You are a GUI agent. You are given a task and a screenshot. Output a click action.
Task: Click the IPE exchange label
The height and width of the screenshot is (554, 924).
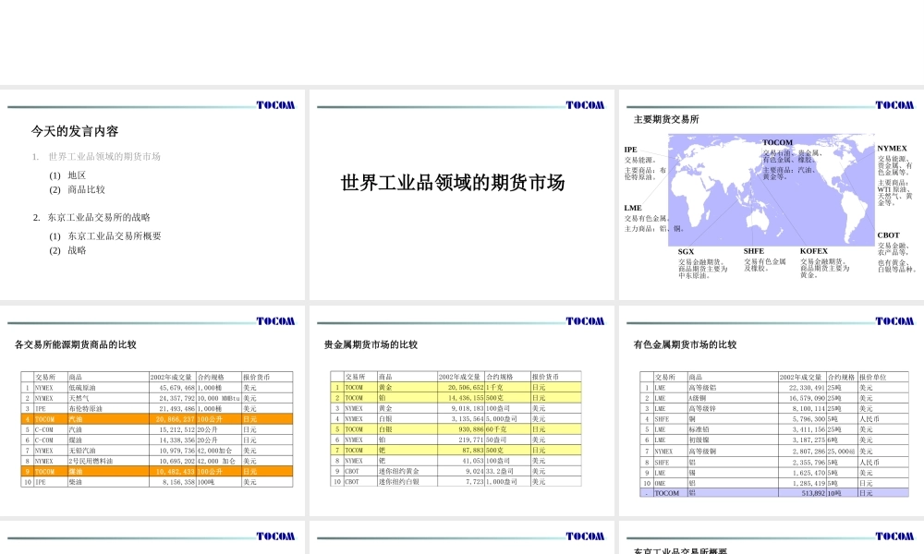(630, 149)
